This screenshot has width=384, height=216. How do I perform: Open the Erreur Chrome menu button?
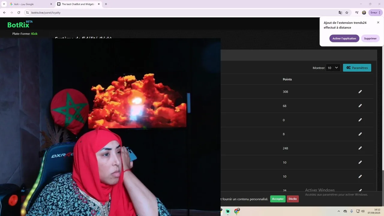376,13
